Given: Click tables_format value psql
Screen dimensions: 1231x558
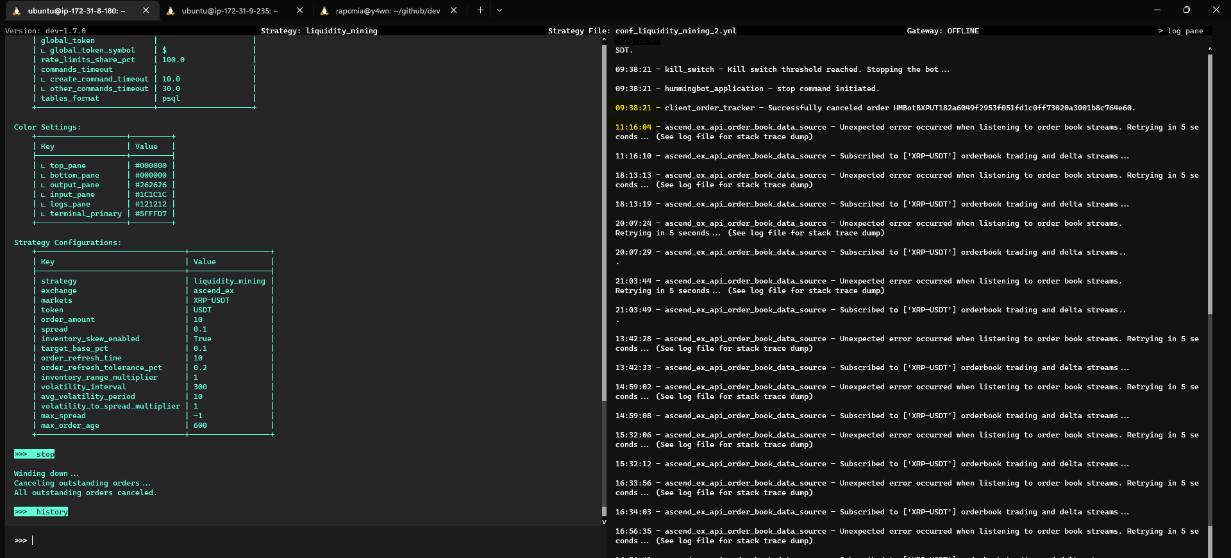Looking at the screenshot, I should 171,98.
